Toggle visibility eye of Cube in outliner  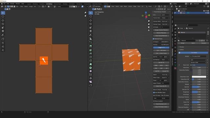206,13
